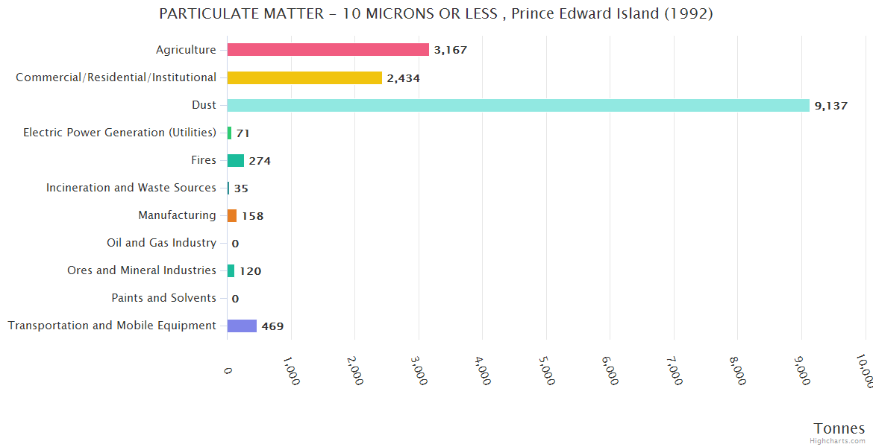The height and width of the screenshot is (447, 873).
Task: Click the 2,434 data label
Action: [403, 78]
